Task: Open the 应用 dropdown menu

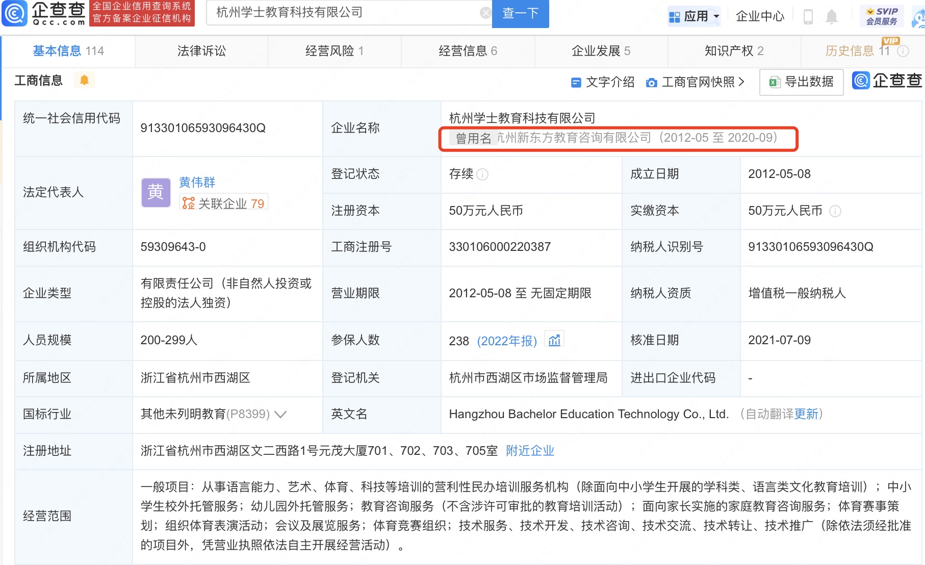Action: 694,16
